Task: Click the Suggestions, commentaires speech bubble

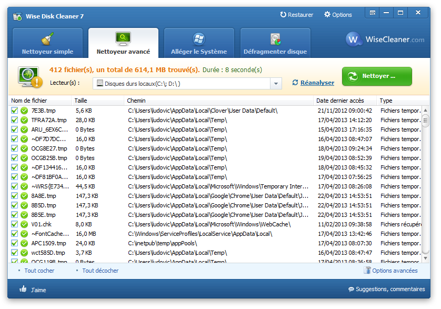Action: tap(351, 290)
